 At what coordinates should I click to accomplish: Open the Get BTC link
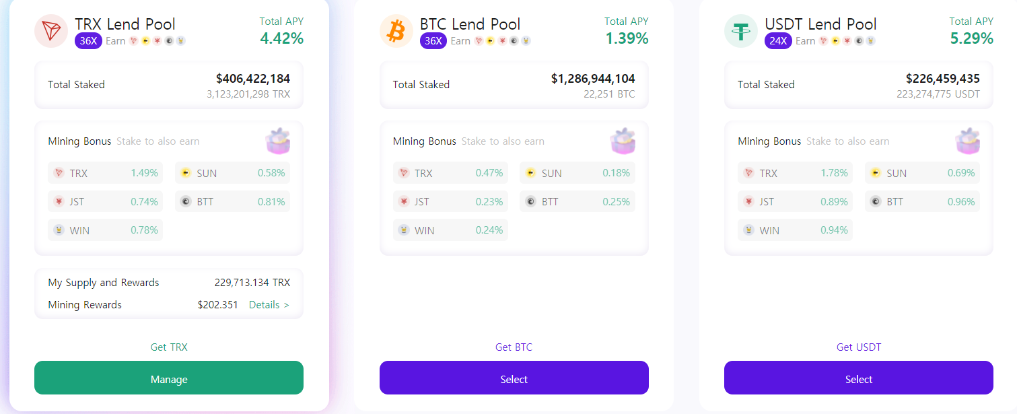click(514, 347)
